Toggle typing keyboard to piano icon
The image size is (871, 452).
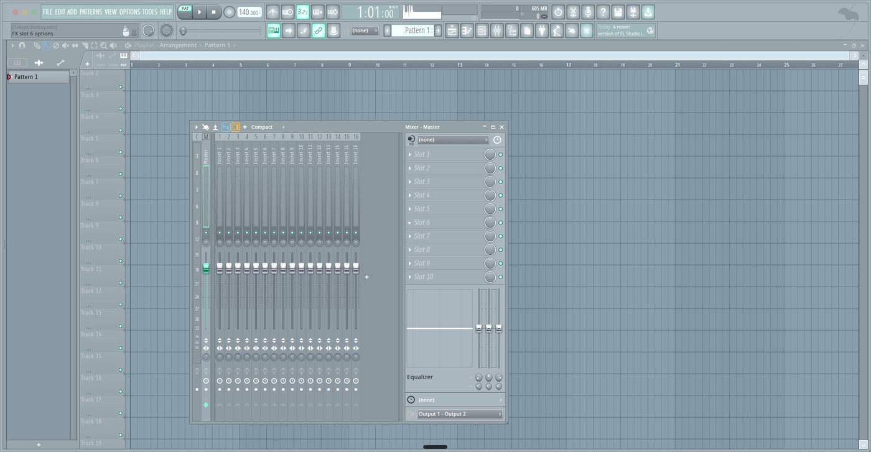click(x=273, y=30)
